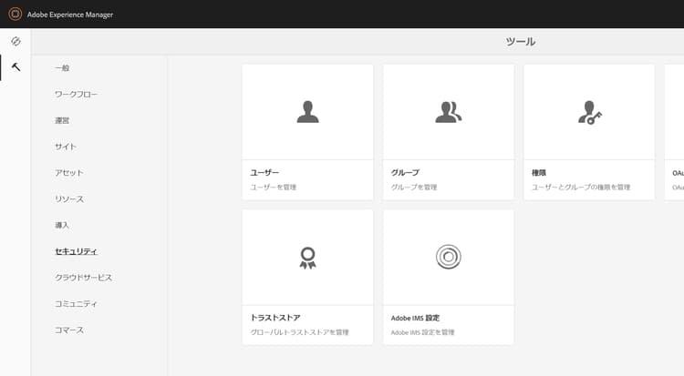684x376 pixels.
Task: Select 運営 in the tools list
Action: click(x=62, y=120)
